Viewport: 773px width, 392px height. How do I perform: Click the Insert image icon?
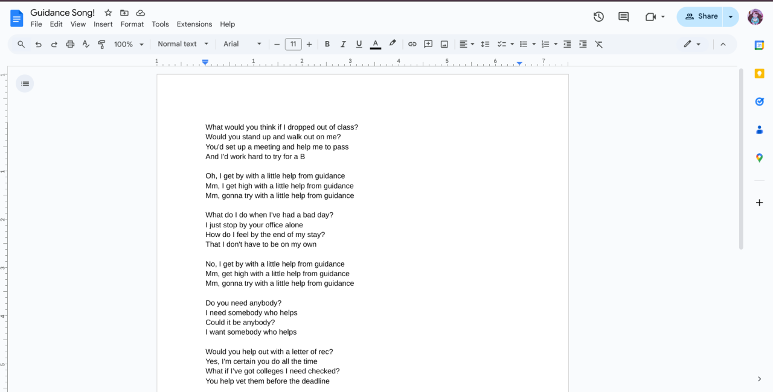444,44
